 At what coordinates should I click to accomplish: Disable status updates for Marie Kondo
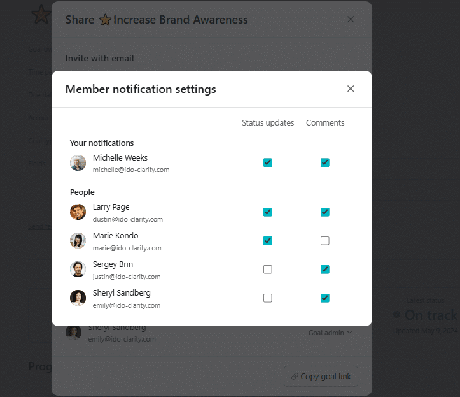[268, 241]
